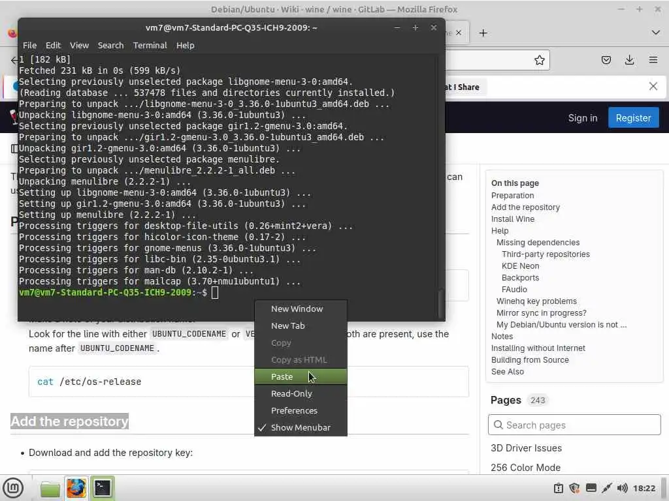The width and height of the screenshot is (669, 501).
Task: Click the selected Add the repository heading
Action: (69, 421)
